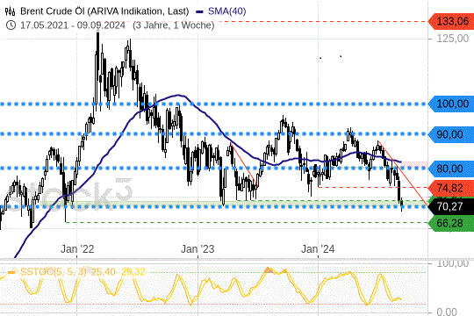Click the 125,00 axis value

point(453,39)
